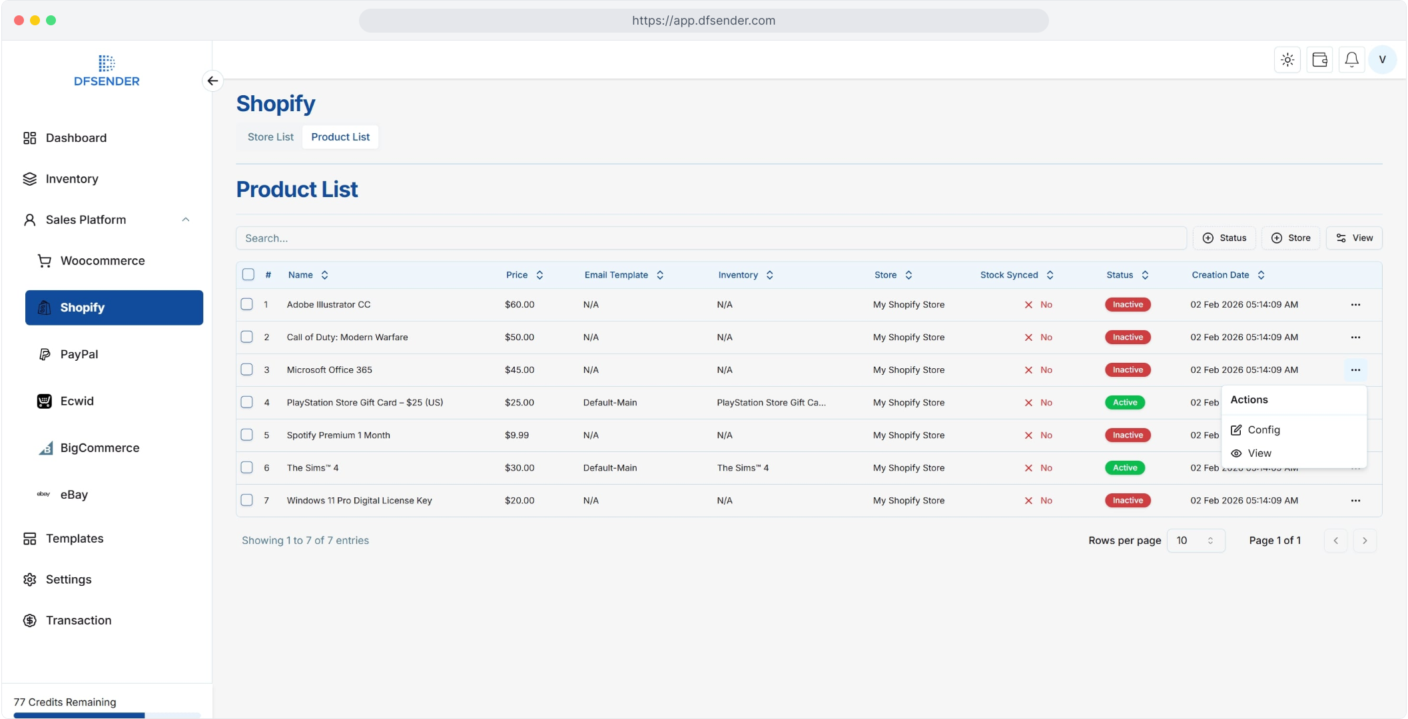Screen dimensions: 1408x719
Task: Go to the PayPal sales platform
Action: [x=79, y=354]
